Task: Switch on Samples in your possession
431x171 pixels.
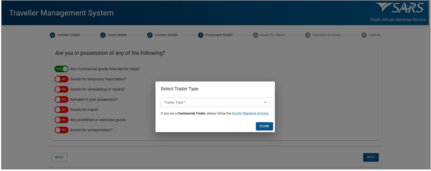Action: click(61, 99)
